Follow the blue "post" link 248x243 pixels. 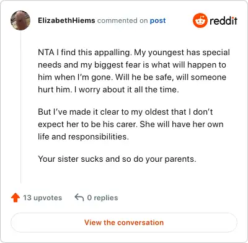(x=157, y=20)
